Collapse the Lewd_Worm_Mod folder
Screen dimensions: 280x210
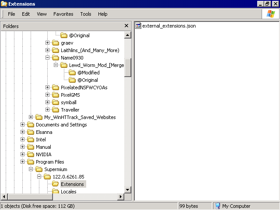click(x=56, y=65)
